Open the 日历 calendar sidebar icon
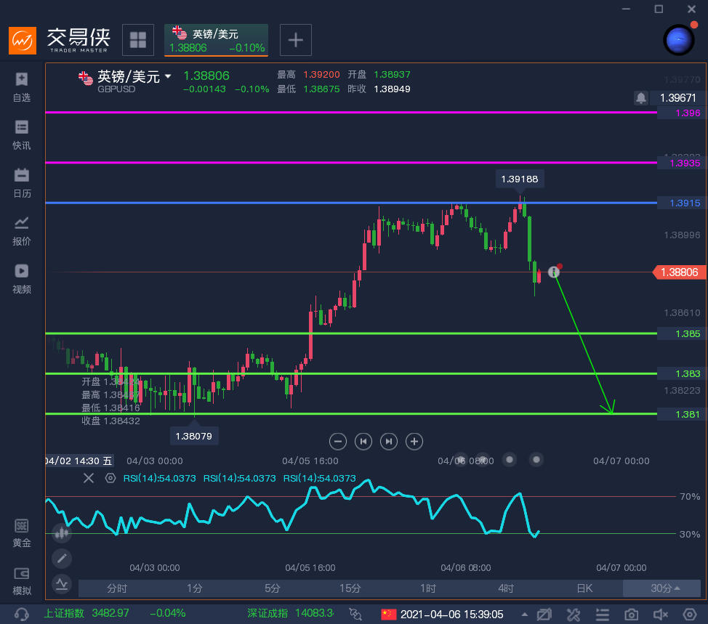Viewport: 708px width, 624px height. pos(21,183)
